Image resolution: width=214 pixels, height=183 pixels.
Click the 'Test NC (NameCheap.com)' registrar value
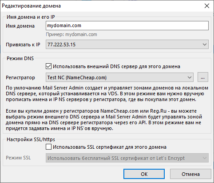(77, 77)
